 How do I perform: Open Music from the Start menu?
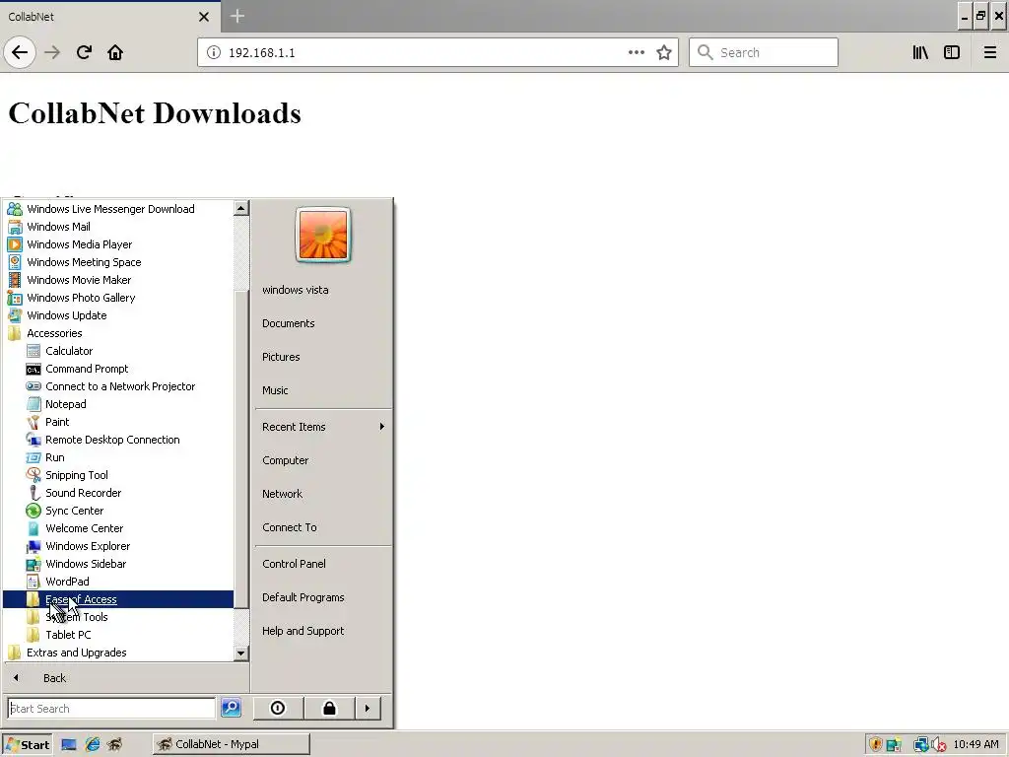pos(323,390)
